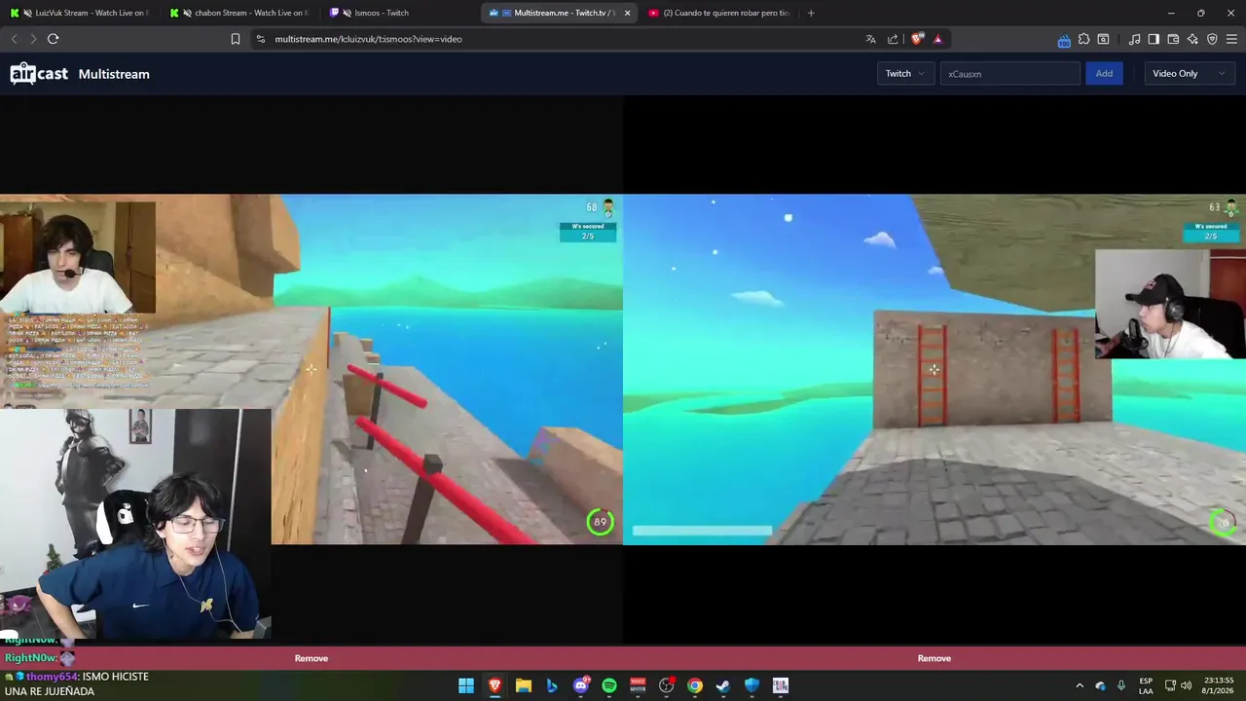
Task: Open Spotify from the taskbar
Action: (x=609, y=685)
